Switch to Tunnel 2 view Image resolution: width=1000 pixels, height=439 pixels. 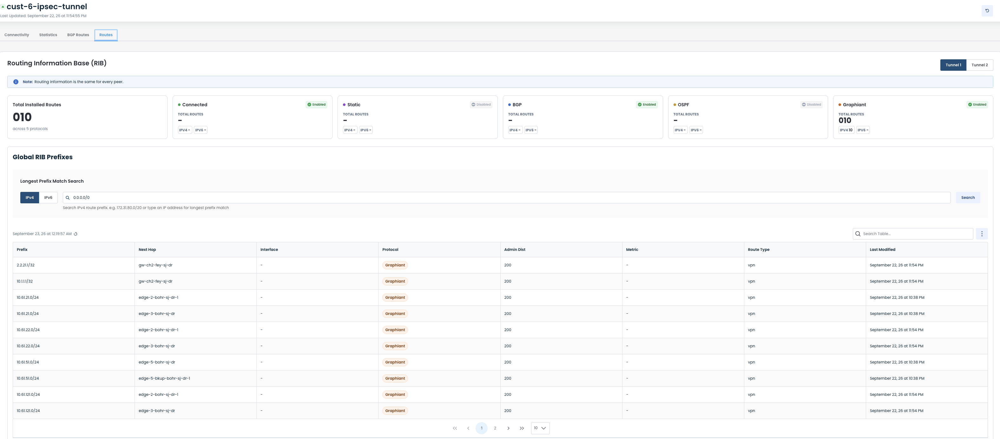979,65
